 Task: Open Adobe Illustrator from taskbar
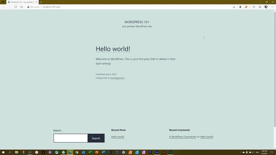[x=163, y=152]
